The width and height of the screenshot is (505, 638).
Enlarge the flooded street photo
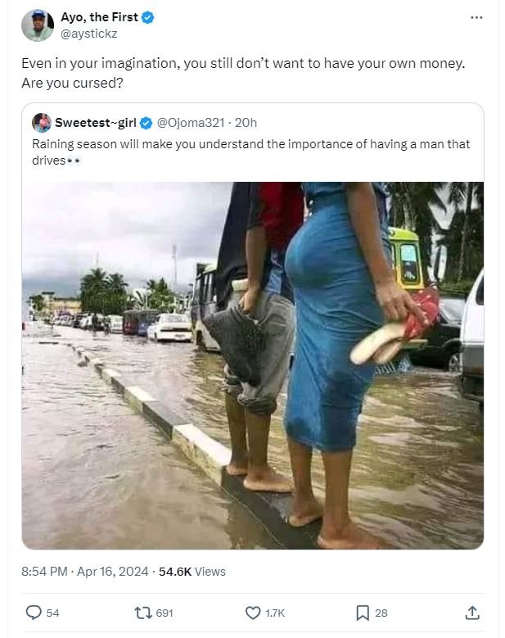pos(252,364)
